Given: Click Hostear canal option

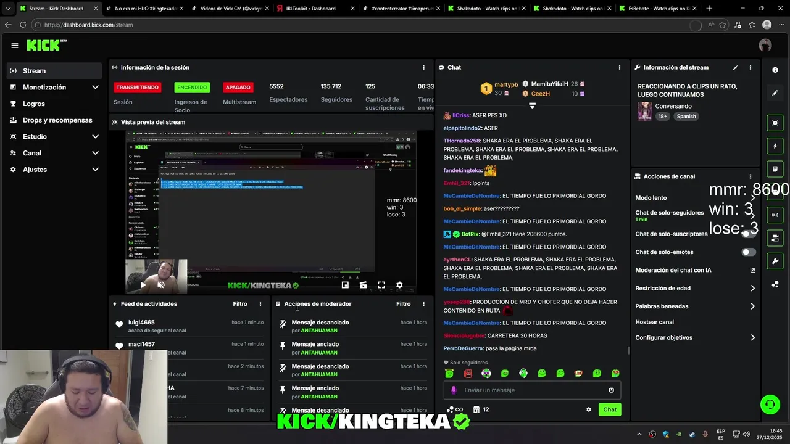Looking at the screenshot, I should pyautogui.click(x=654, y=322).
